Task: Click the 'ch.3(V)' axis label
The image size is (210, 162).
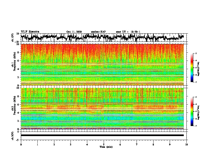Action: 13,136
